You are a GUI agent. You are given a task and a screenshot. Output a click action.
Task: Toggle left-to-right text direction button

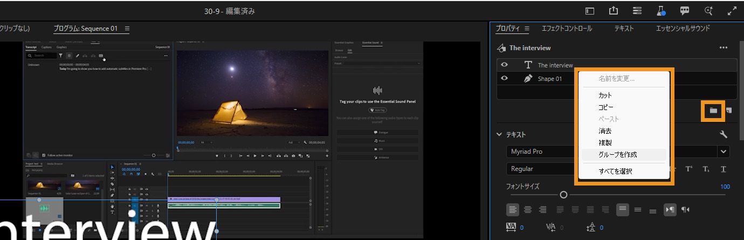tap(670, 210)
